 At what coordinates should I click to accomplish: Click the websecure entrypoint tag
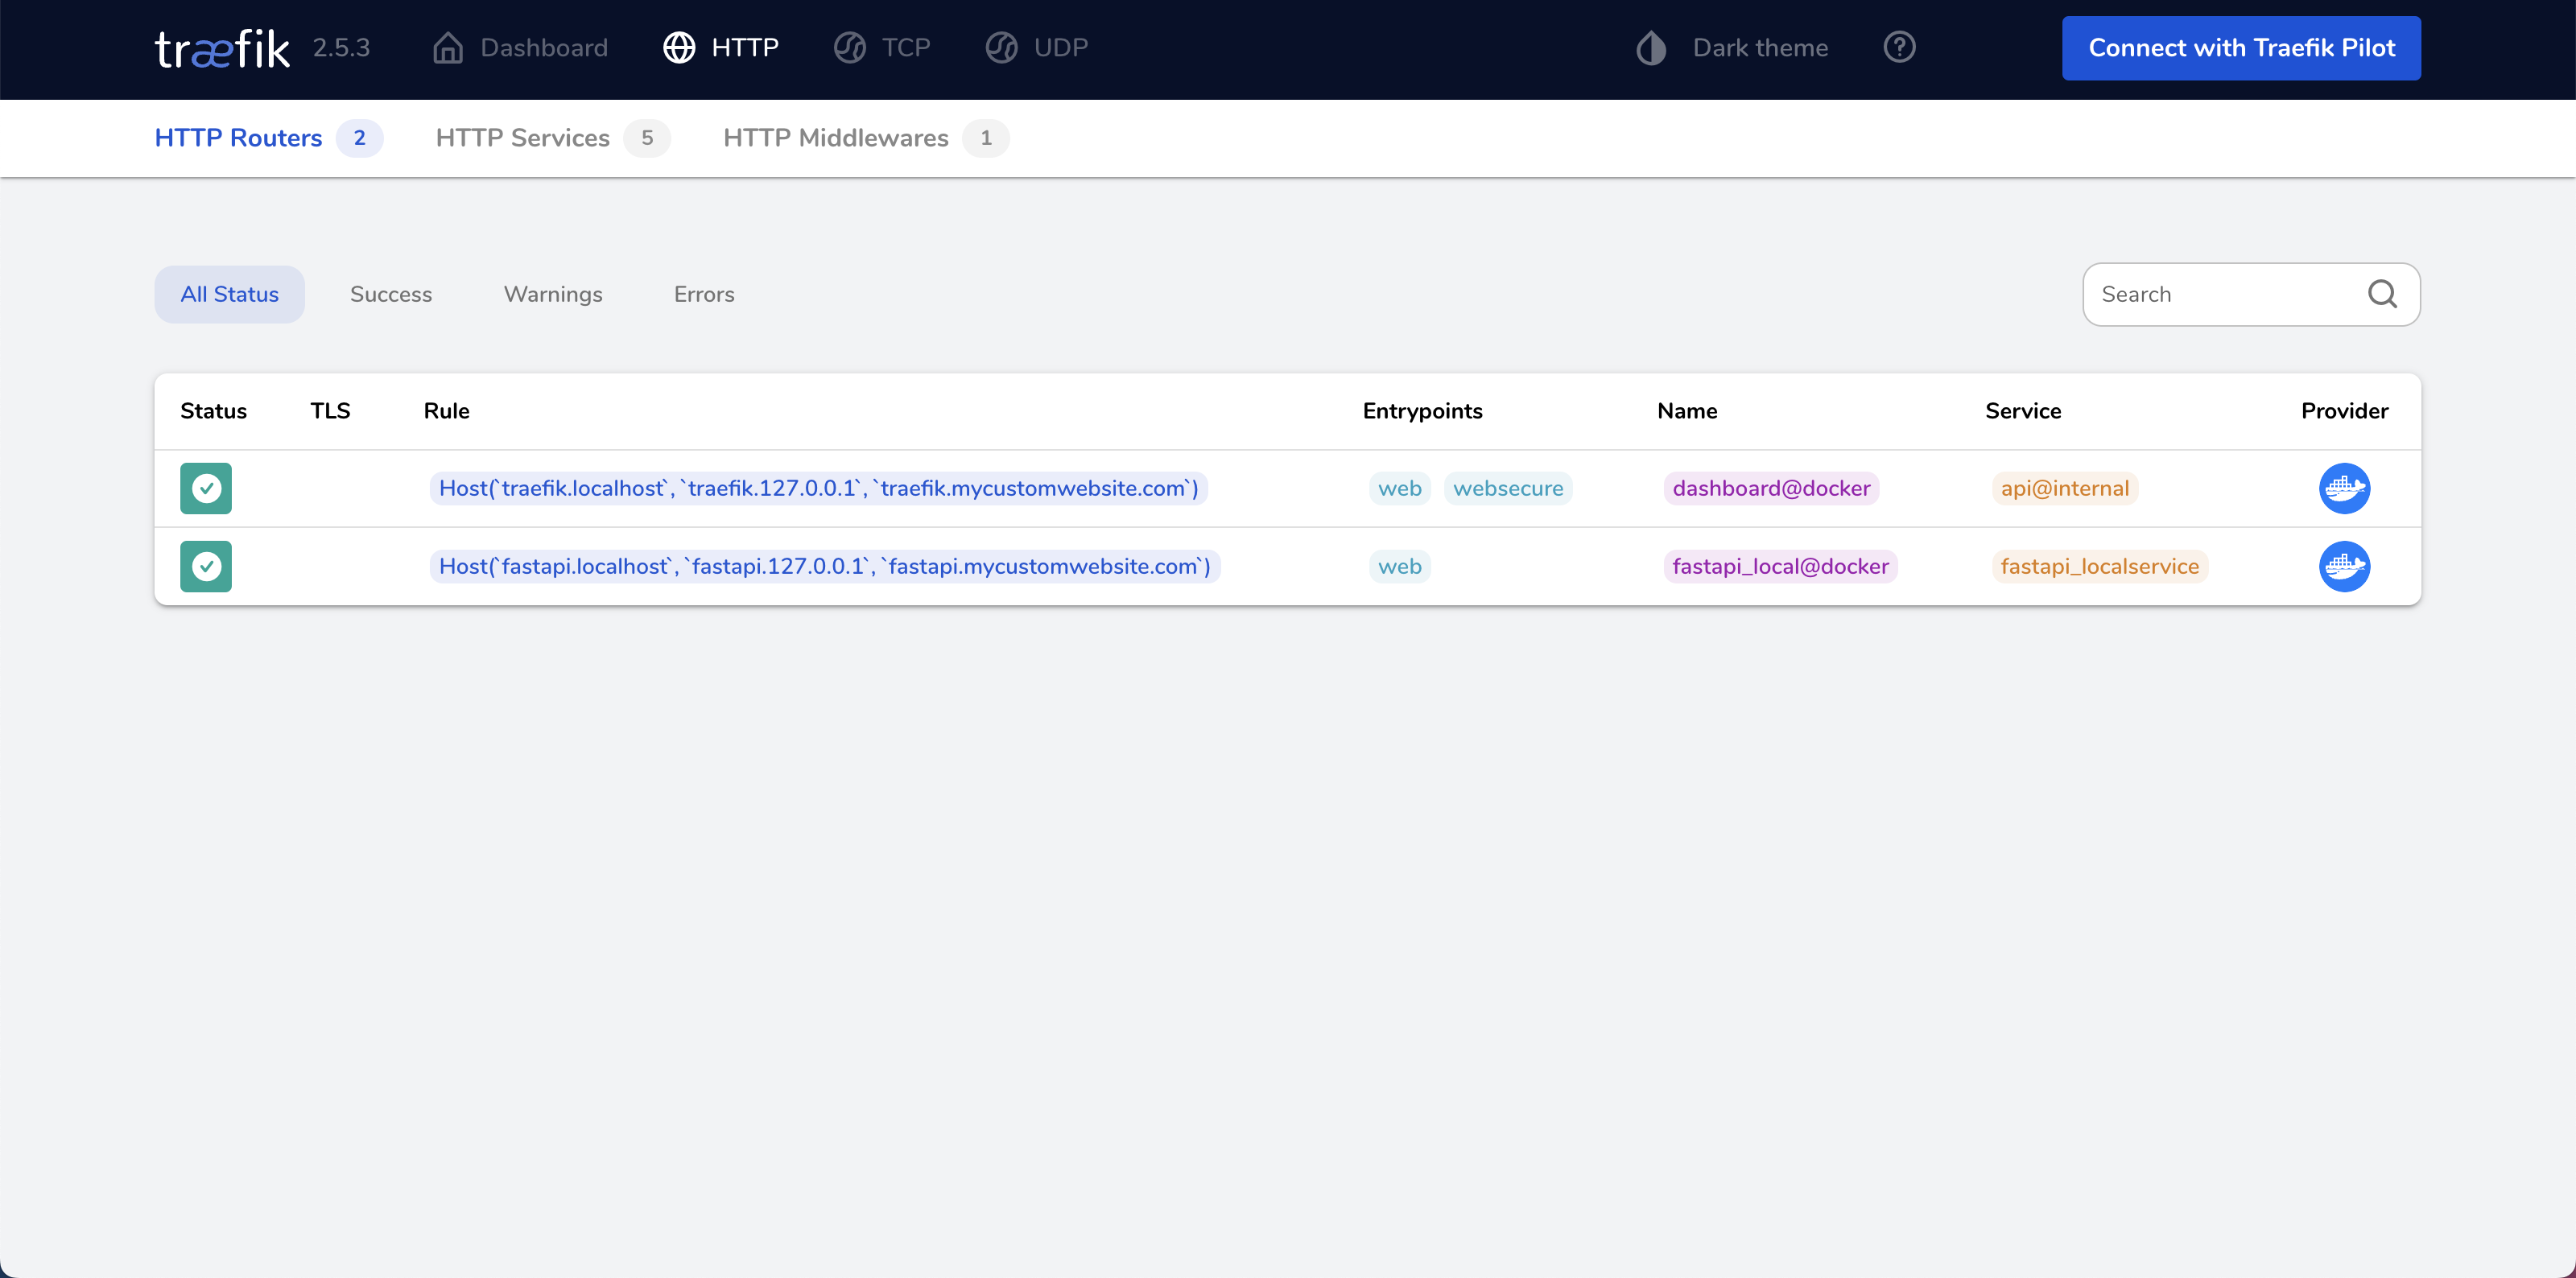coord(1507,488)
